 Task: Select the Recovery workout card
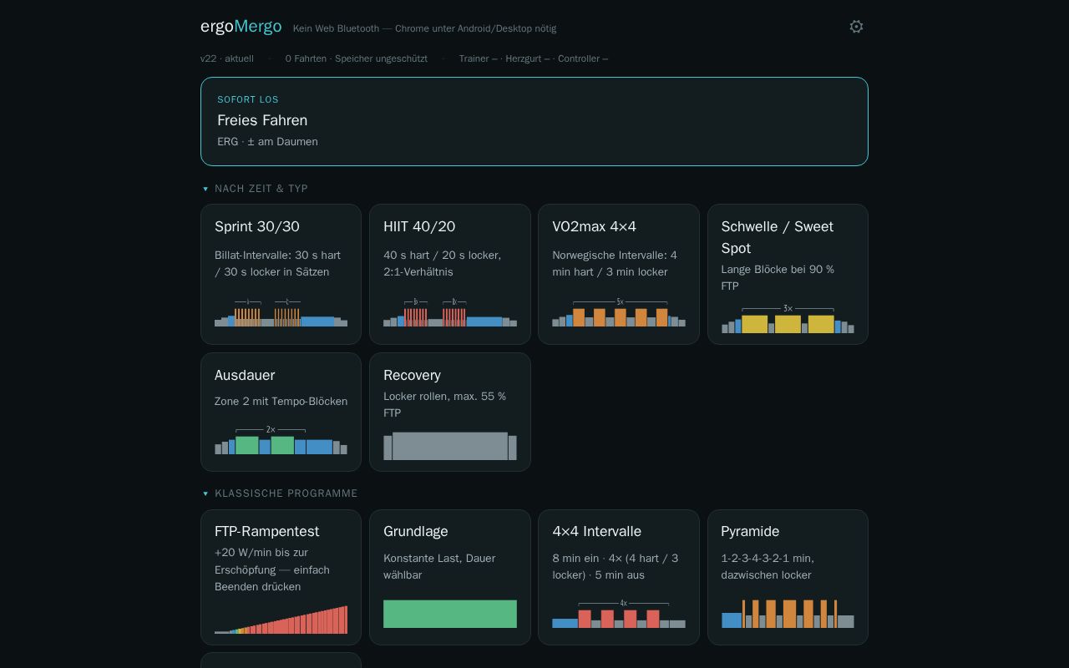pyautogui.click(x=450, y=412)
